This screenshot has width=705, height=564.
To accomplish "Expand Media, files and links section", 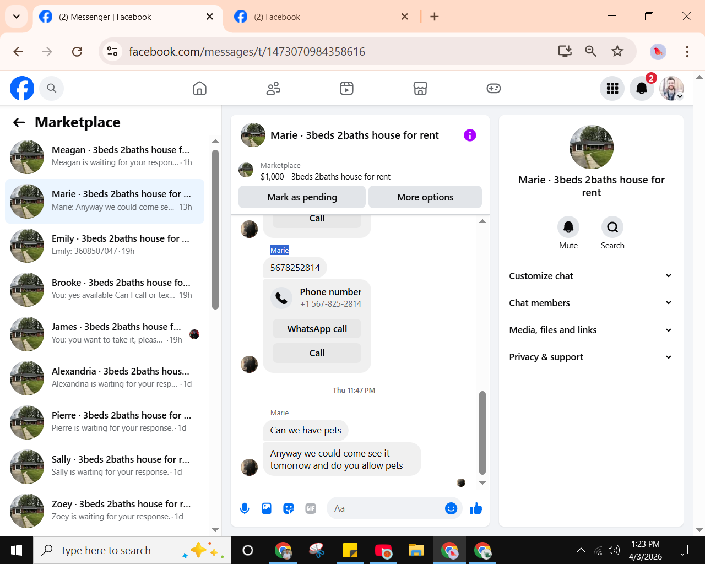I will [x=591, y=330].
